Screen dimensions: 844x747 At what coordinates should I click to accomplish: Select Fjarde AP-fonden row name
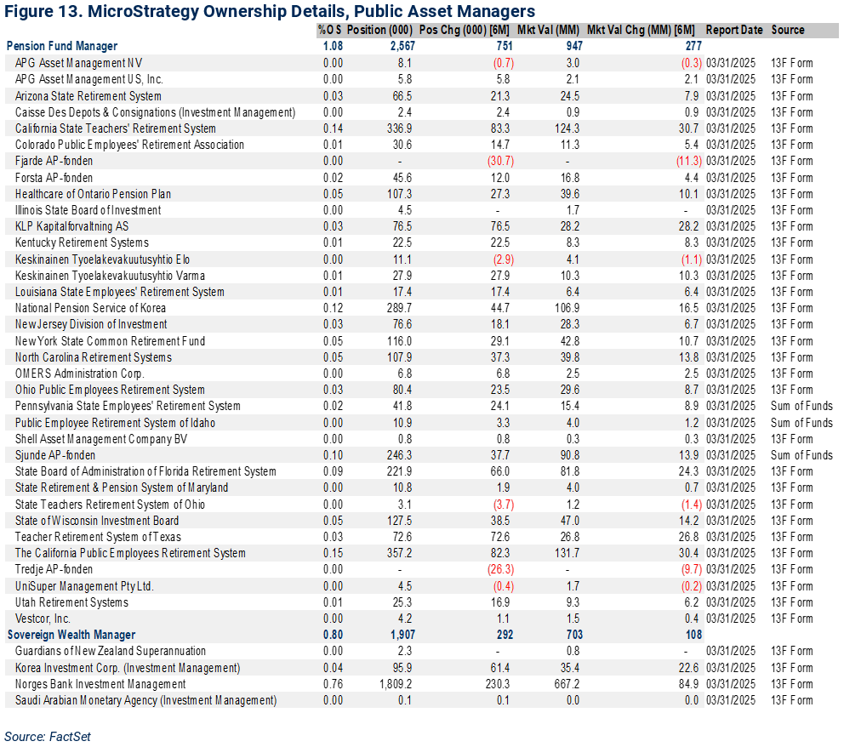(54, 161)
